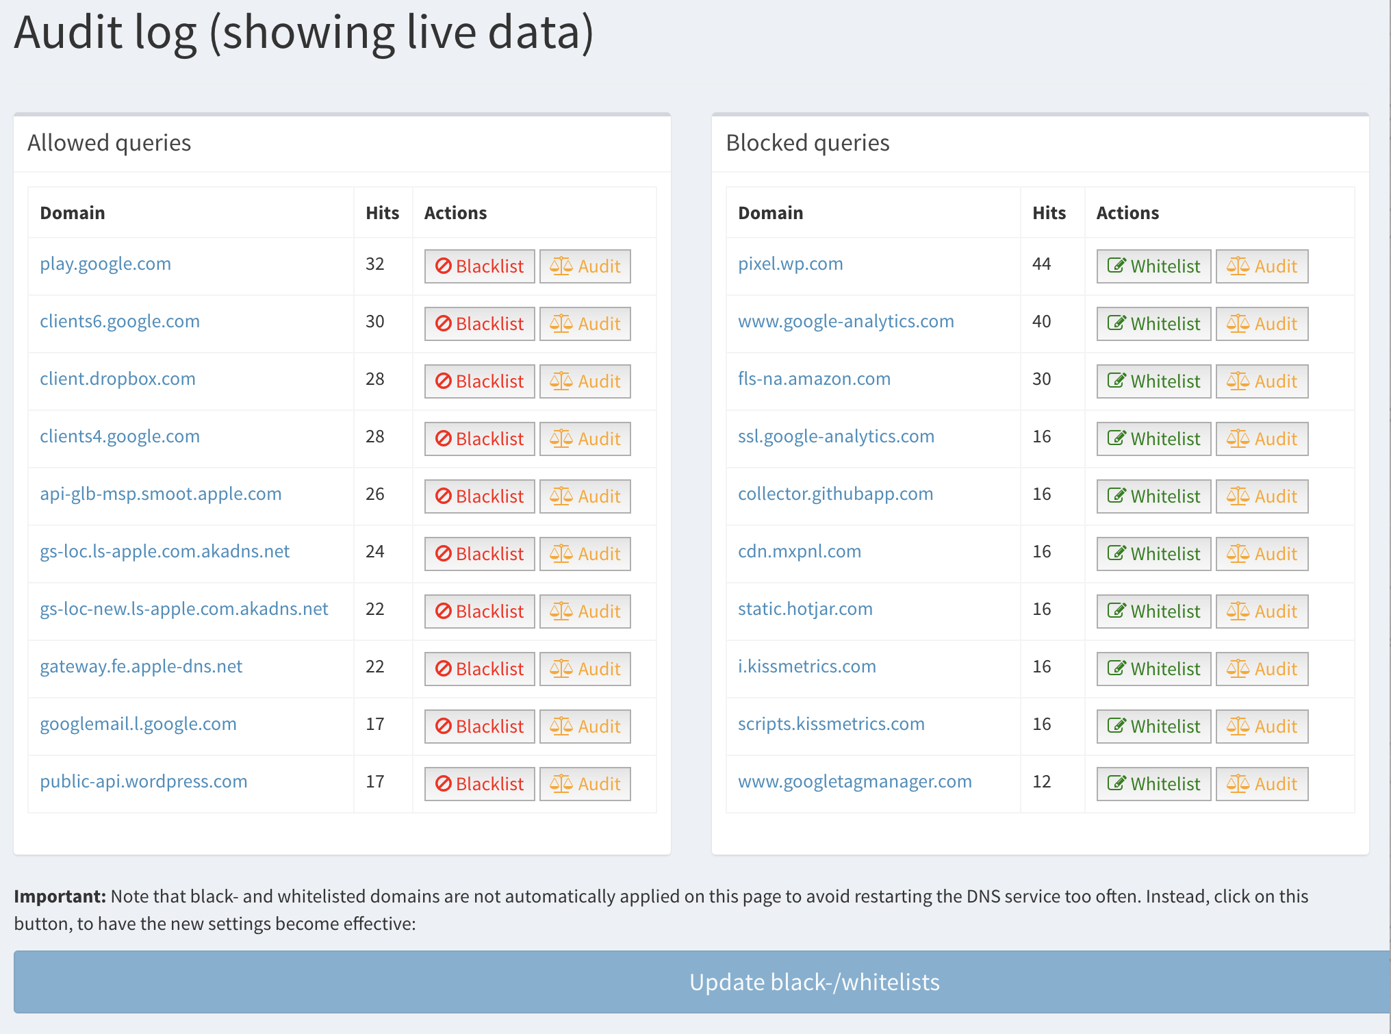This screenshot has width=1391, height=1034.
Task: Audit www.google-analytics.com entry
Action: [1261, 324]
